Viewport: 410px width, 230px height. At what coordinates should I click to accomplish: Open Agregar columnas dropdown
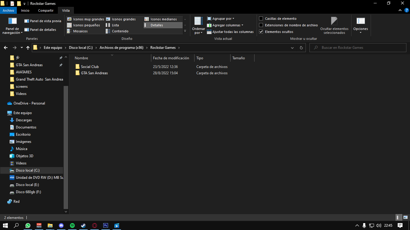pos(225,25)
